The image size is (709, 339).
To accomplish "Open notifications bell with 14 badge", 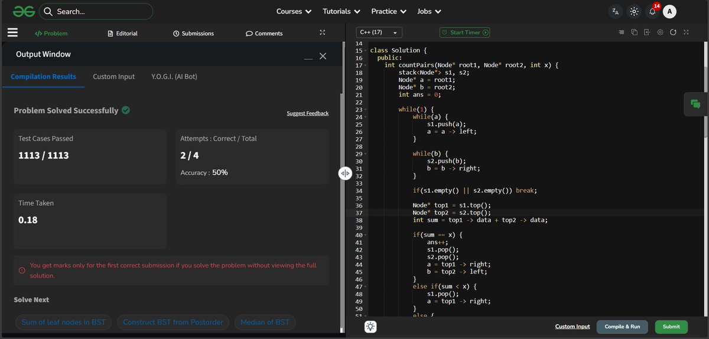I will tap(652, 11).
